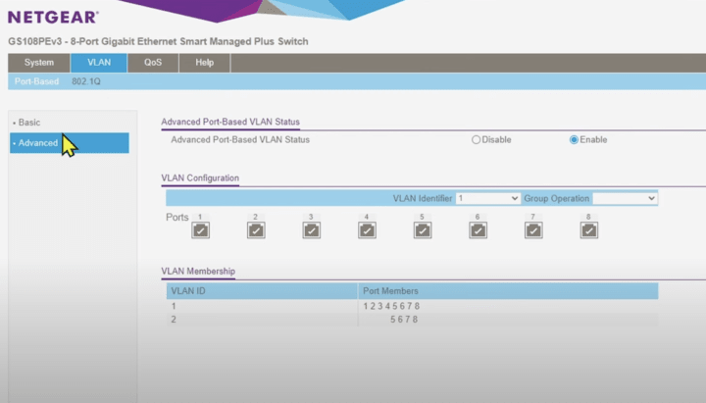Open the VLAN Identifier dropdown
Image resolution: width=706 pixels, height=403 pixels.
click(487, 198)
